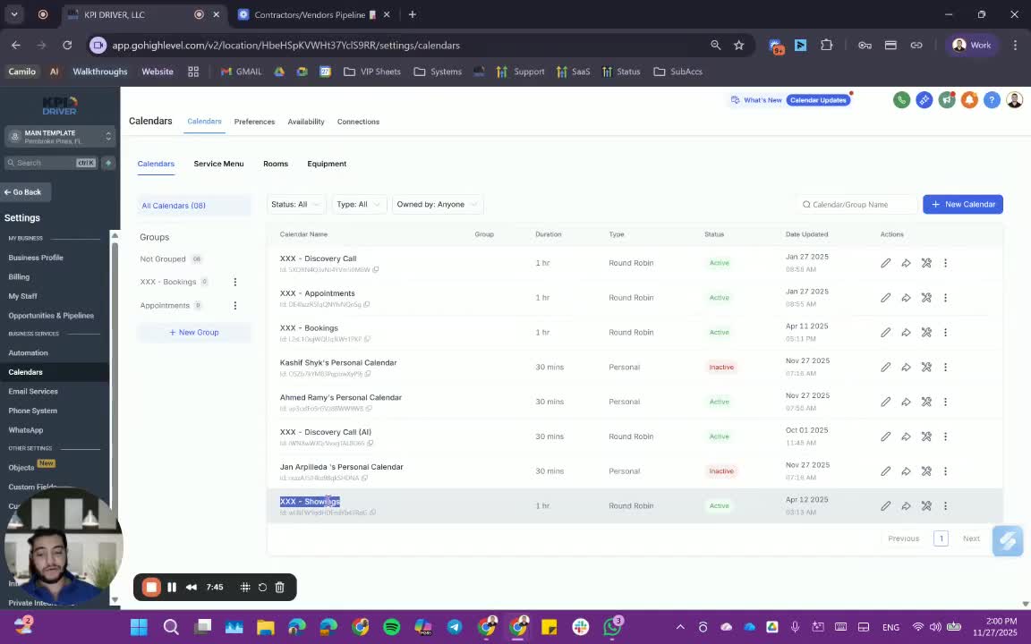The image size is (1031, 644).
Task: Pause the screen recording
Action: [x=172, y=588]
